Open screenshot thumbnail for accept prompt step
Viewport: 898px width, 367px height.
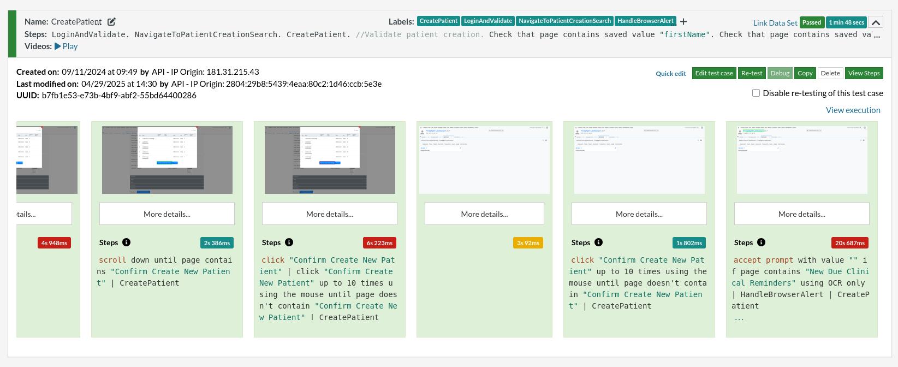[802, 160]
